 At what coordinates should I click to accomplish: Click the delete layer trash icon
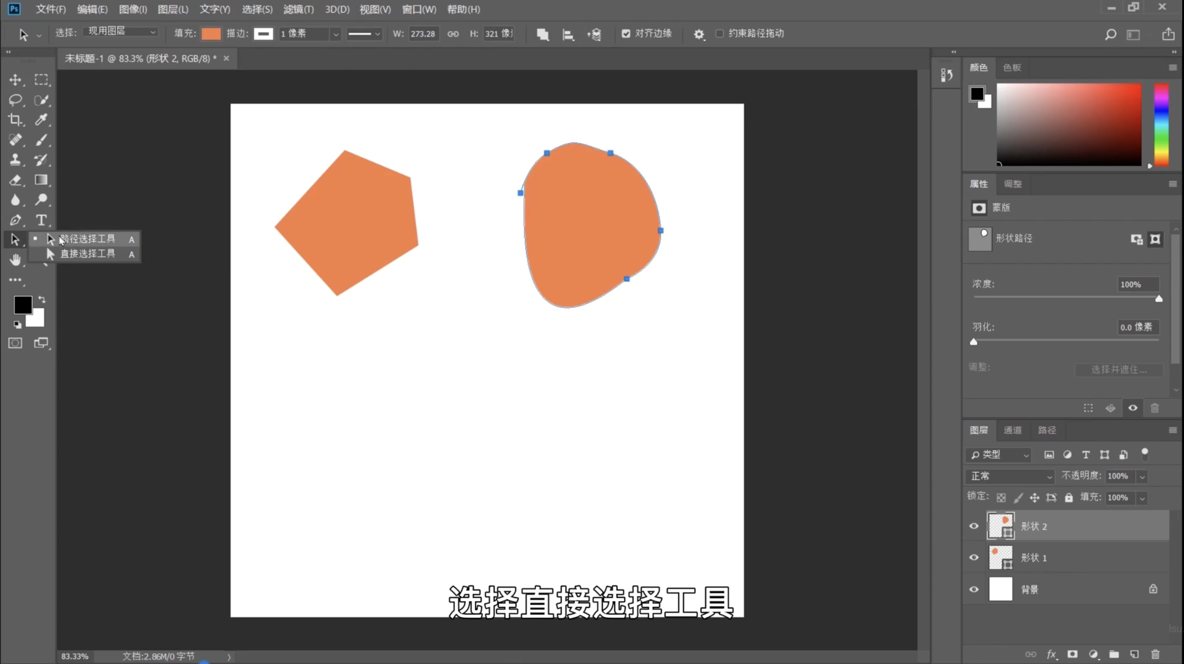(x=1155, y=654)
